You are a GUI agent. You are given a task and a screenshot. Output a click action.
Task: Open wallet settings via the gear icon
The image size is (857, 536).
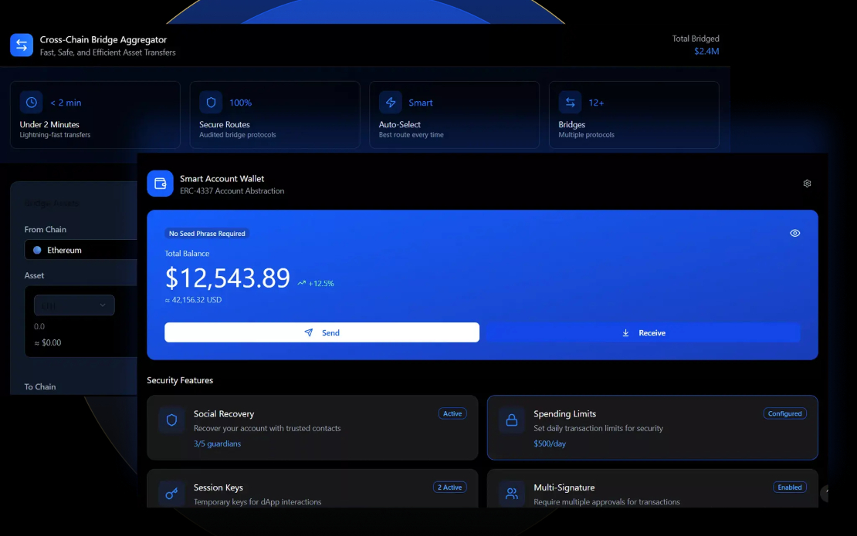click(807, 184)
